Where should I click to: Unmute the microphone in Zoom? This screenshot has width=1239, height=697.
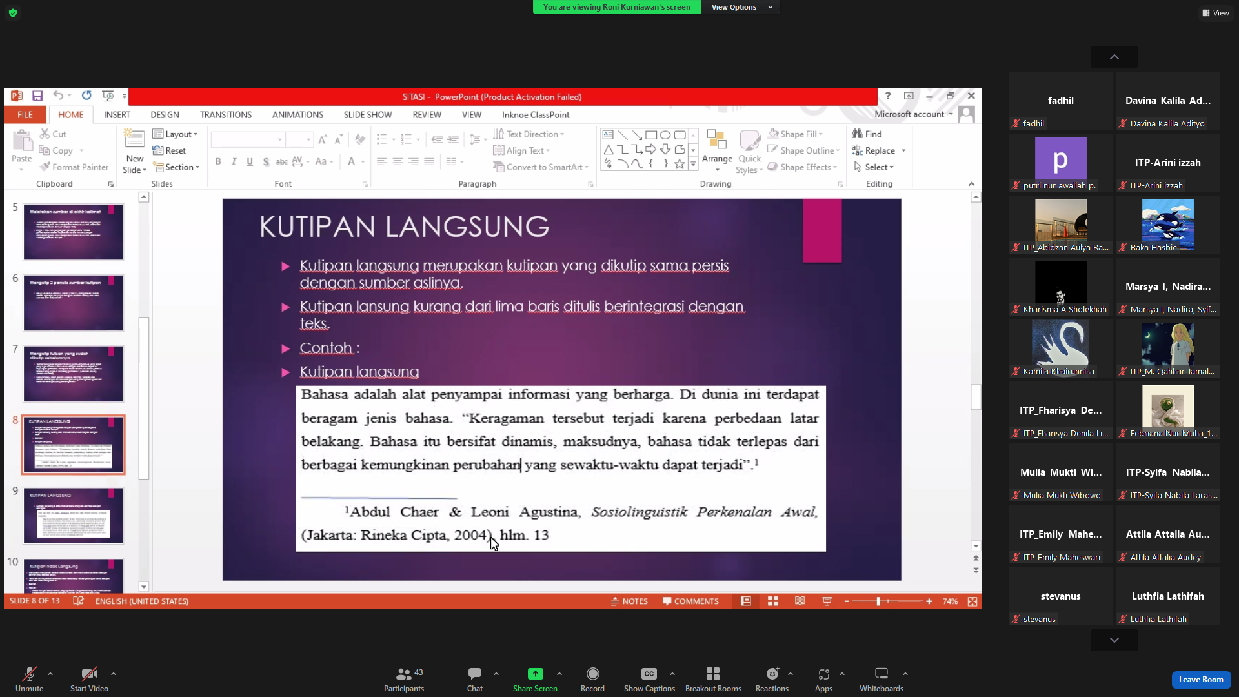coord(29,680)
